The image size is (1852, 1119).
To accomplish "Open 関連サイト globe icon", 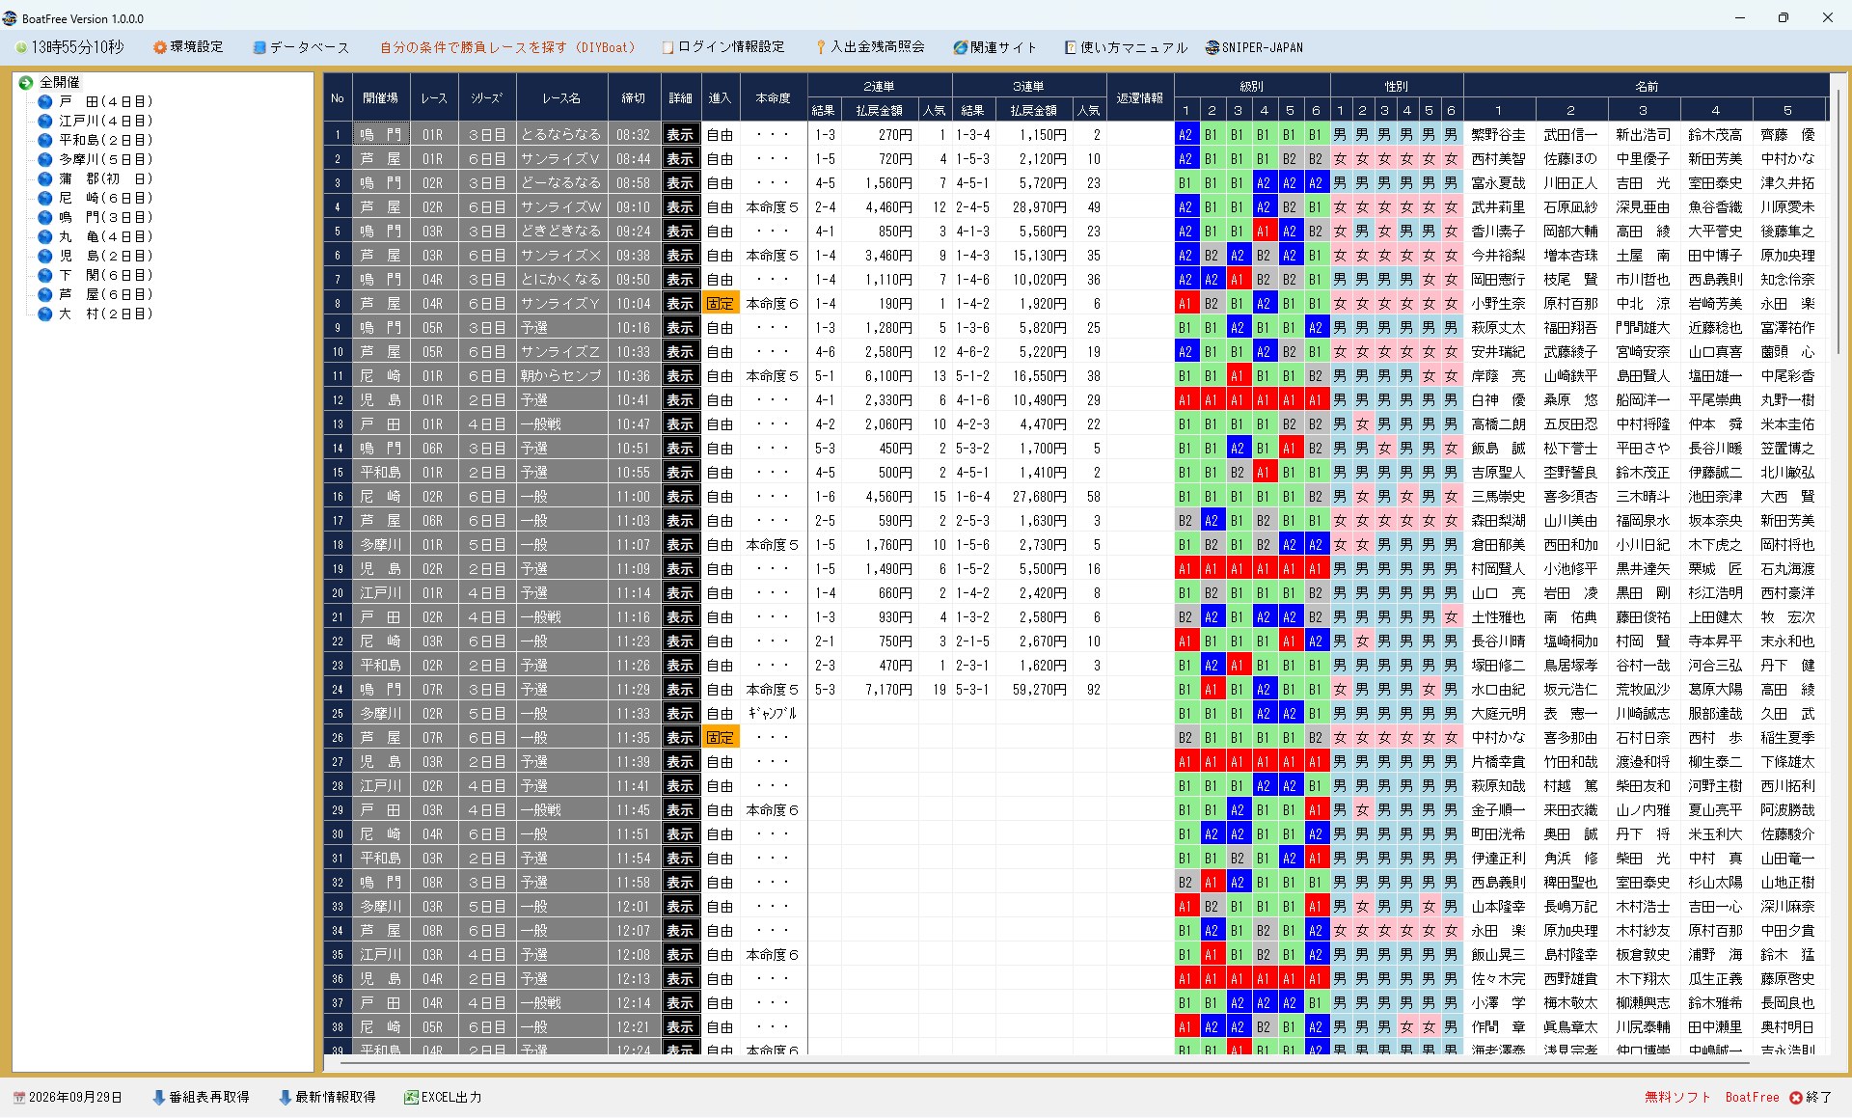I will coord(960,47).
